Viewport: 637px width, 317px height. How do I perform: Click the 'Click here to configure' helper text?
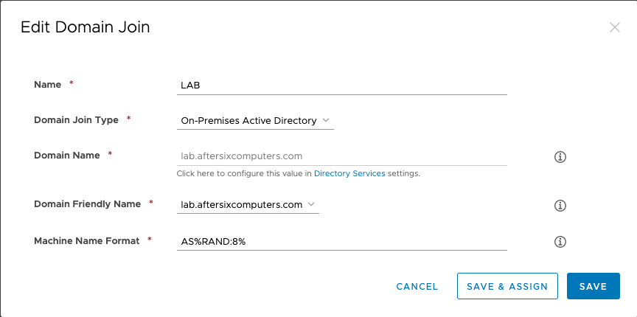[244, 173]
